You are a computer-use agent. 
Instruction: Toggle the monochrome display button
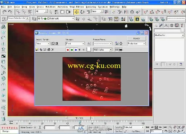tap(84, 50)
